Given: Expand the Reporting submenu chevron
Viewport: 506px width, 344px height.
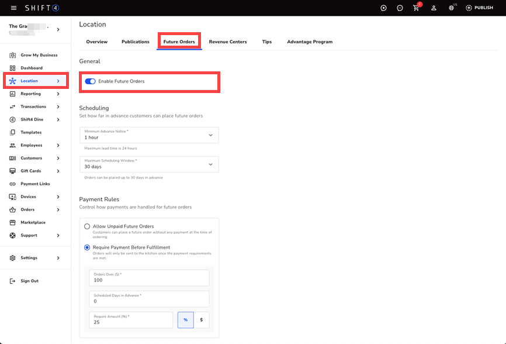Looking at the screenshot, I should (x=58, y=94).
